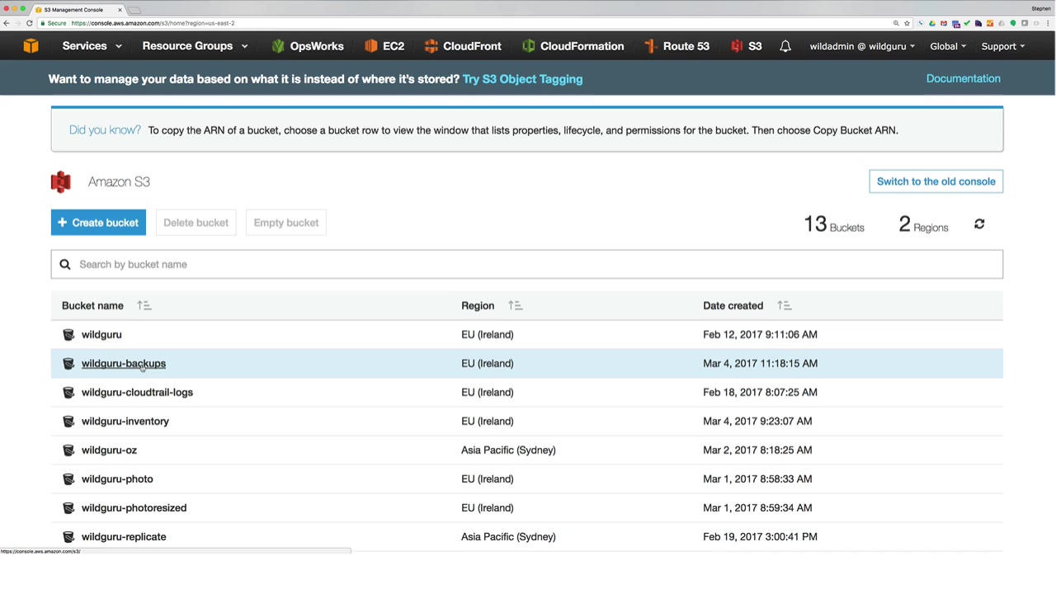Click the Gmail extension icon
1056x594 pixels.
tap(944, 23)
